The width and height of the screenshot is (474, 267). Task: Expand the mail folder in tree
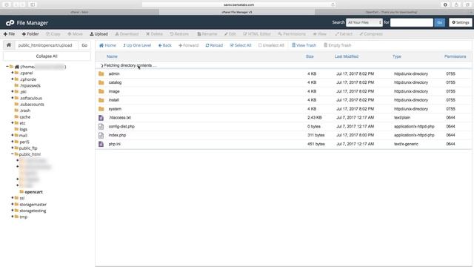pyautogui.click(x=13, y=135)
